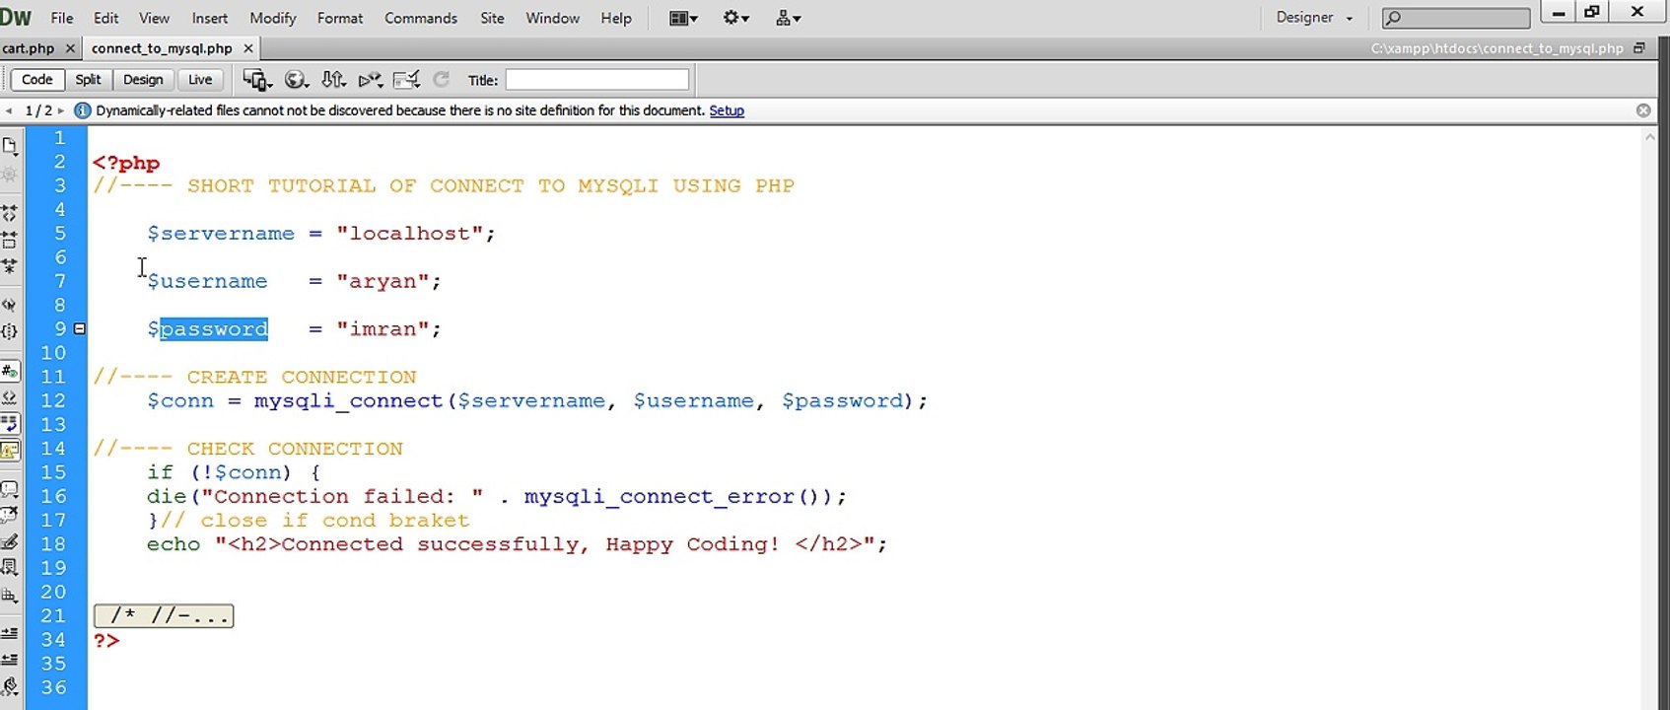The width and height of the screenshot is (1670, 710).
Task: Open the Commands menu
Action: tap(421, 18)
